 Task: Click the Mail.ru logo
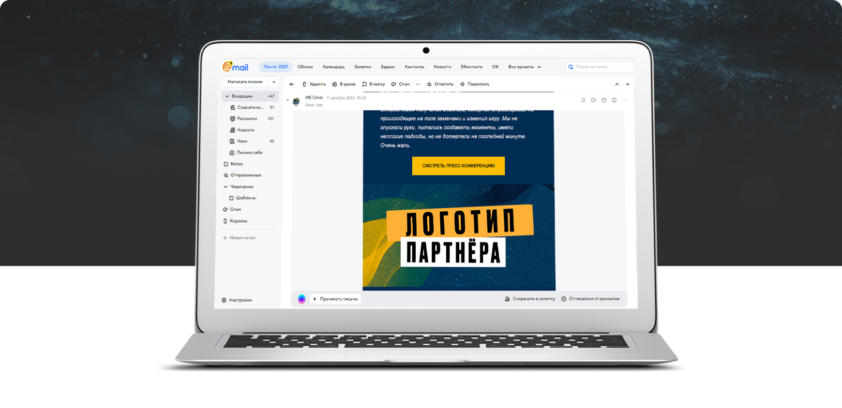(235, 67)
